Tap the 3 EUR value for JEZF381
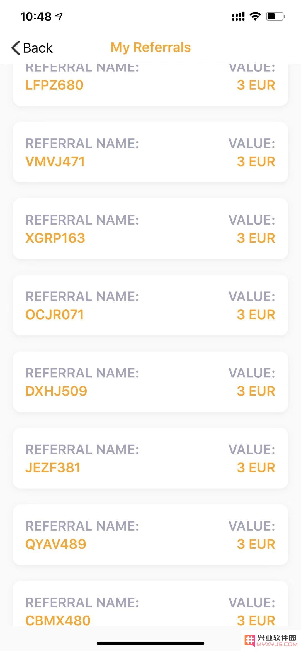Viewport: 301px width, 651px height. coord(256,468)
